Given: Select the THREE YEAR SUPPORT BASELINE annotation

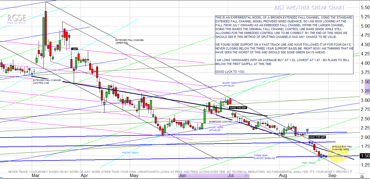Looking at the screenshot, I should (264, 157).
